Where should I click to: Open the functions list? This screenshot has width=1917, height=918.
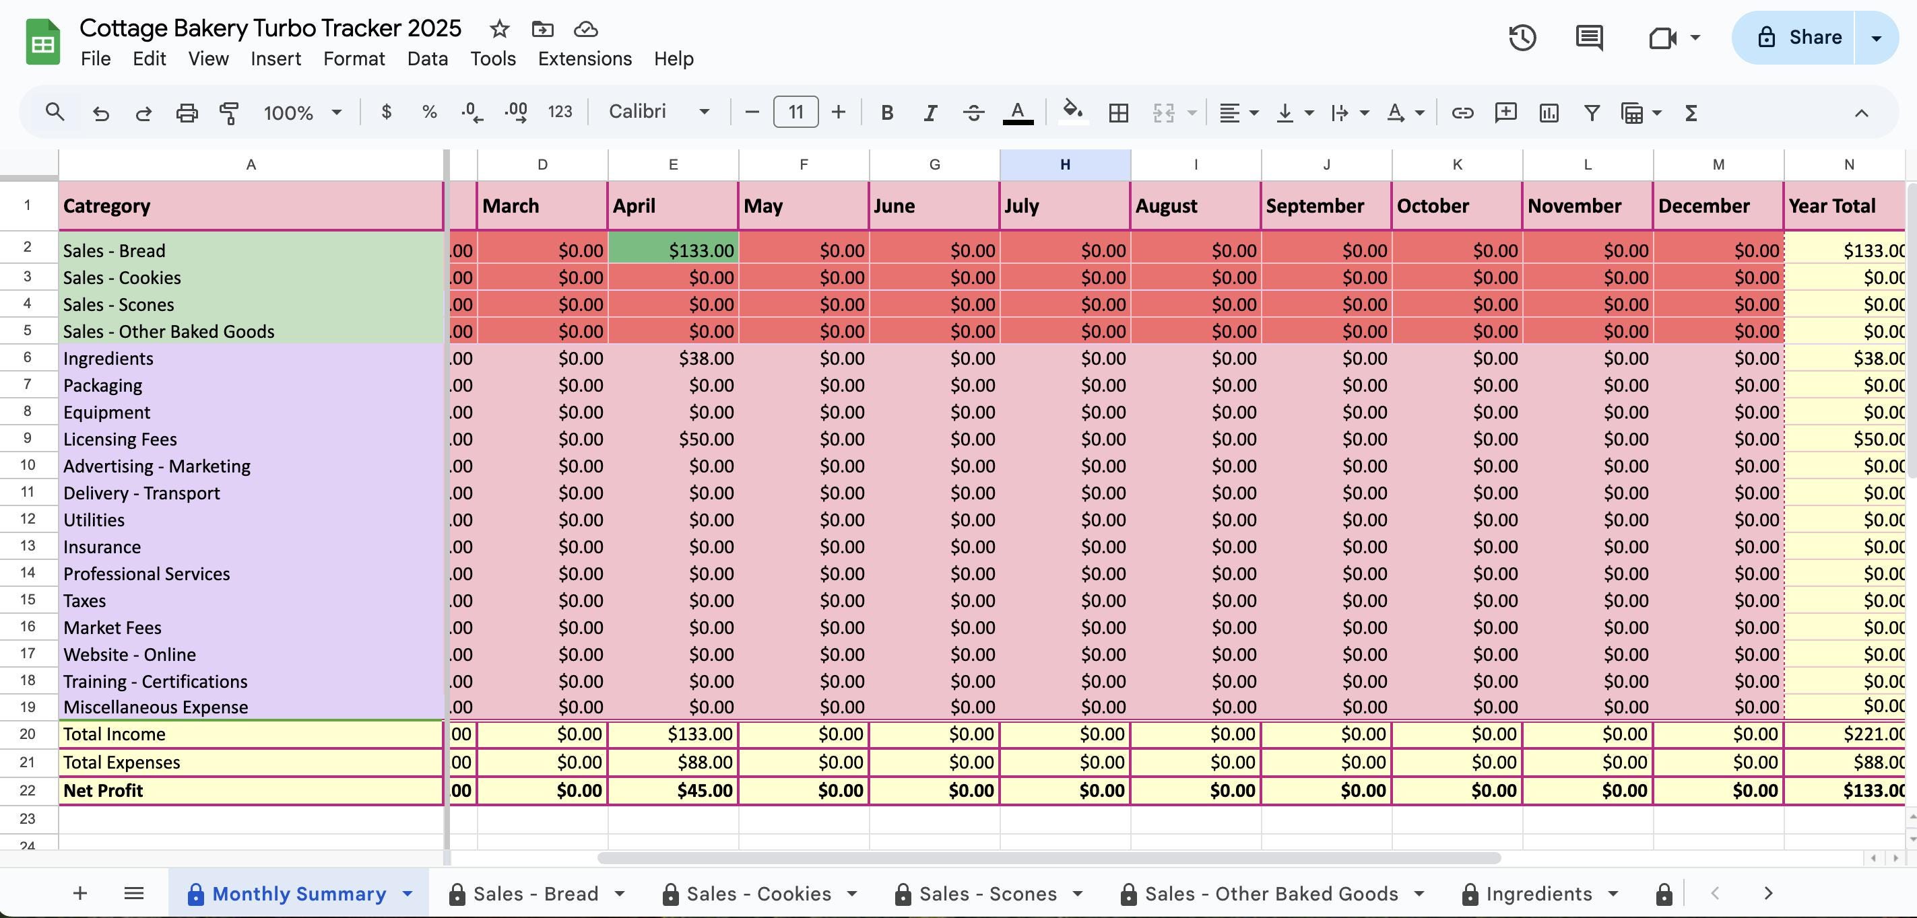point(1690,112)
